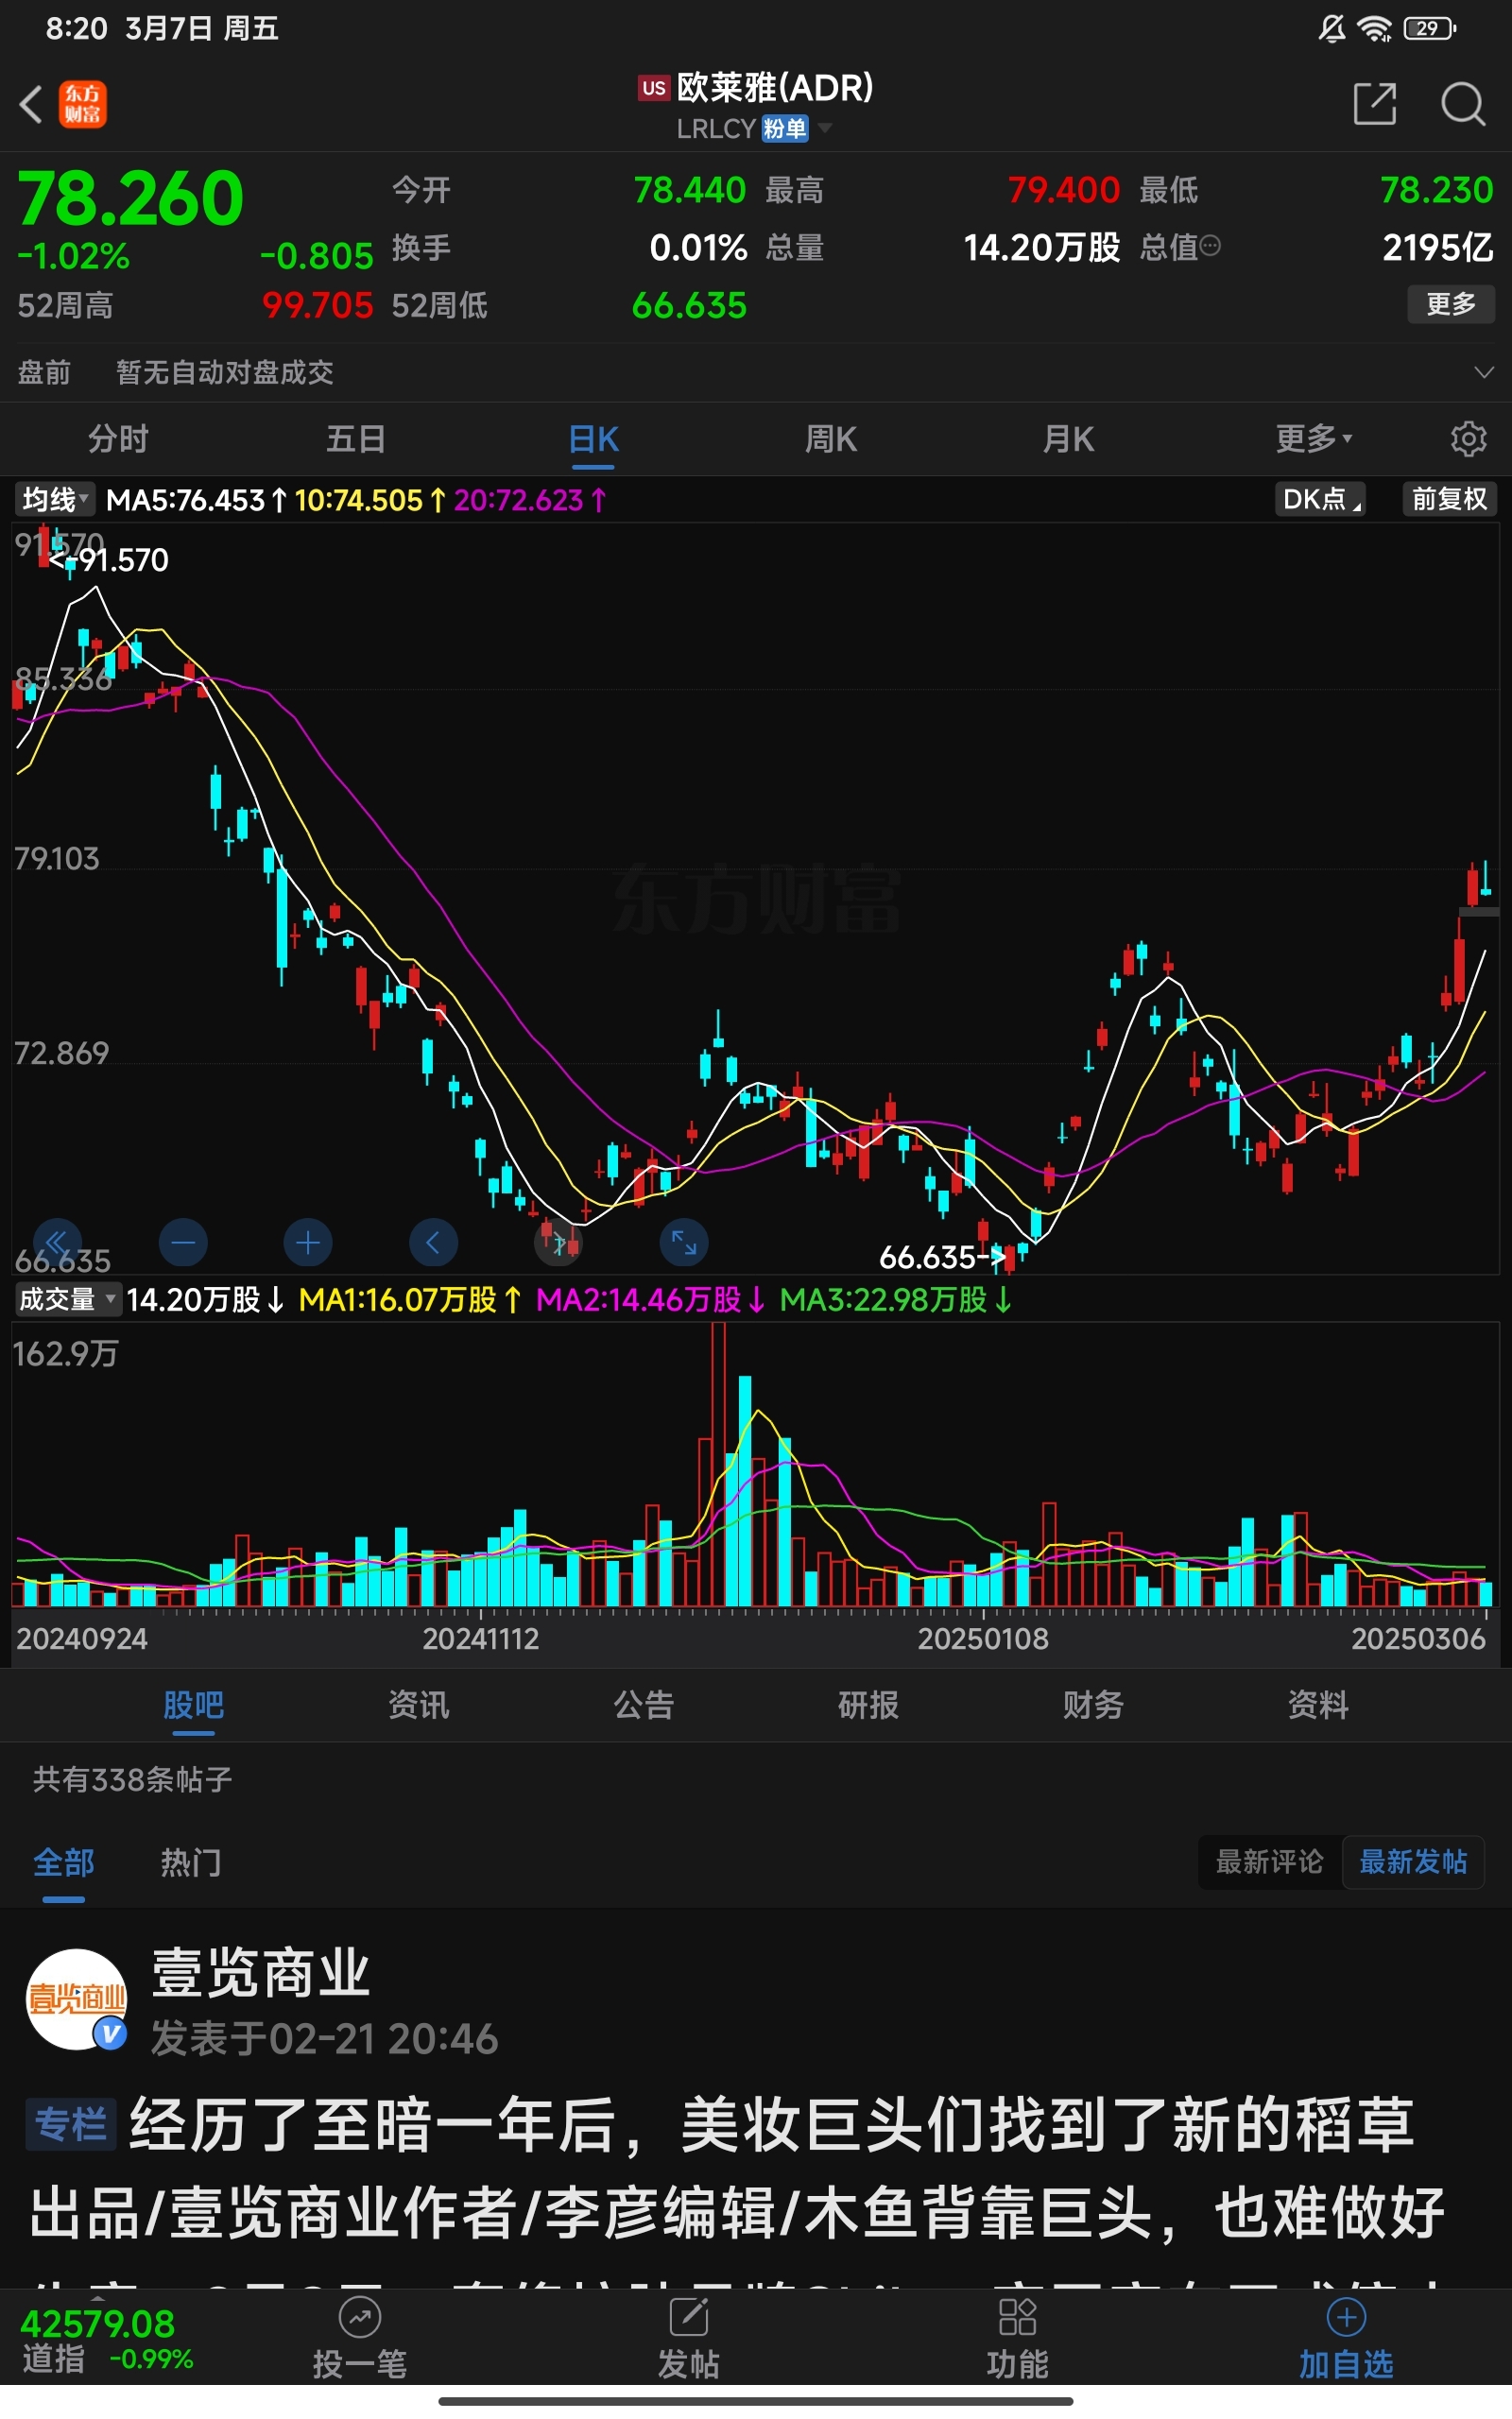Open 股吧 tab
The width and height of the screenshot is (1512, 2419).
(x=194, y=1705)
